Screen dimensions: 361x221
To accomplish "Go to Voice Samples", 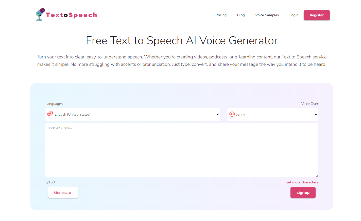I will (267, 15).
